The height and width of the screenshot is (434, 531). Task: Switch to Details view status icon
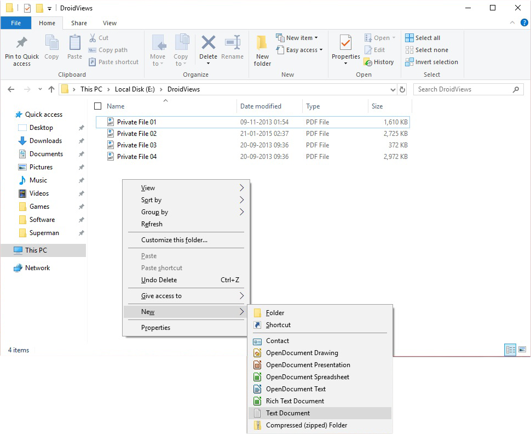(x=510, y=350)
